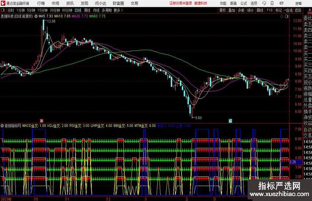Open F10 company information
The height and width of the screenshot is (201, 312).
coord(269,10)
